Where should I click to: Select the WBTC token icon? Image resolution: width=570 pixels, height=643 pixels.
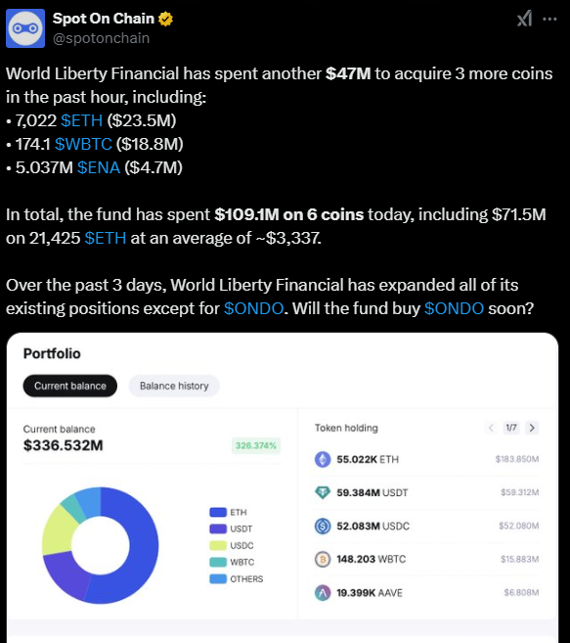323,560
